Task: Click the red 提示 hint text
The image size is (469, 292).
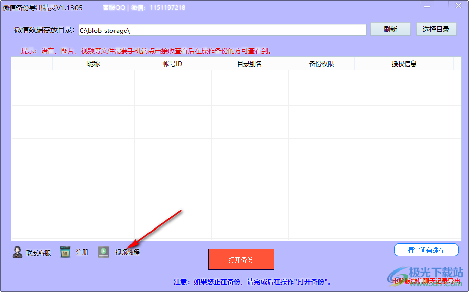Action: pyautogui.click(x=146, y=51)
